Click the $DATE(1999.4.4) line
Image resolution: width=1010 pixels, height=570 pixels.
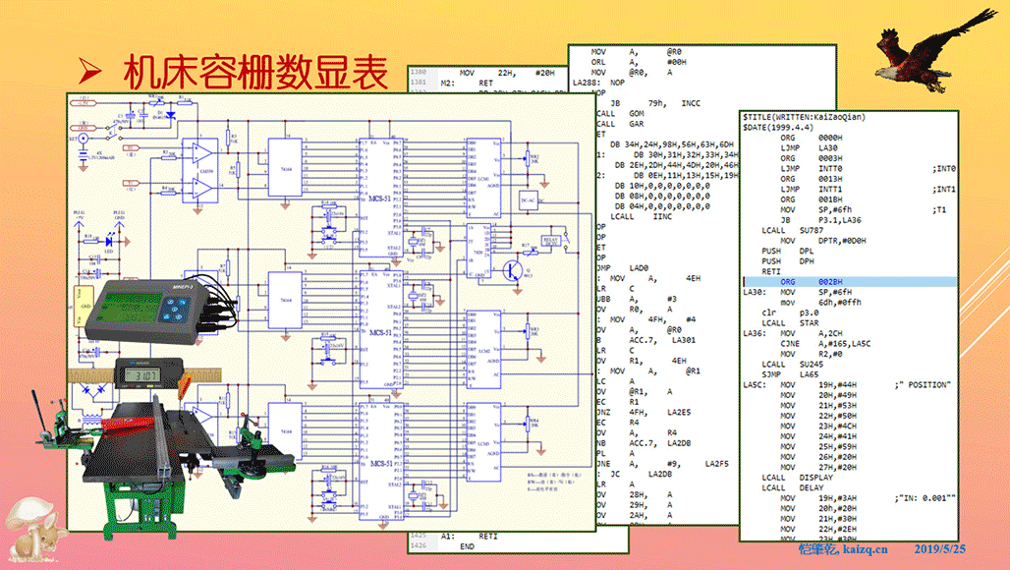[777, 128]
